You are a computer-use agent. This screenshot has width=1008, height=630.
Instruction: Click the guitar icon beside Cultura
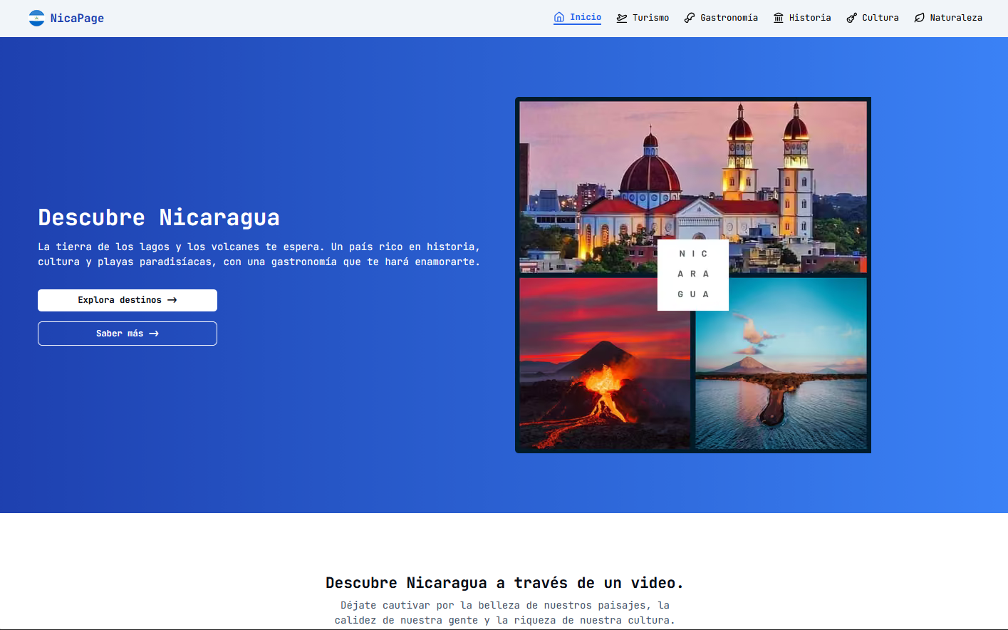(x=852, y=18)
